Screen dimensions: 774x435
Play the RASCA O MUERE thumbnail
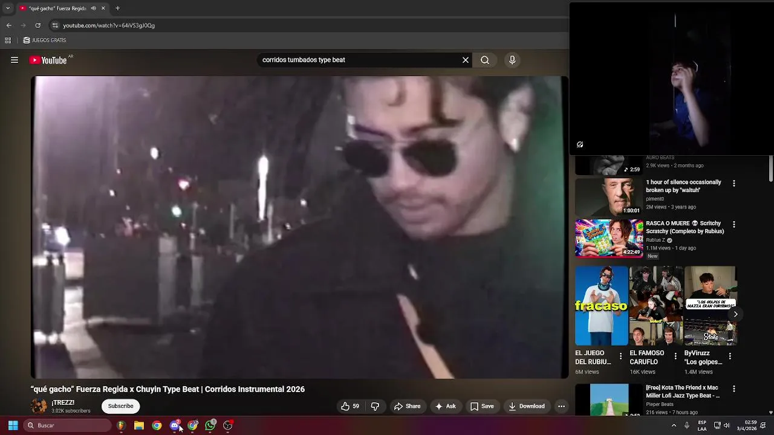[608, 238]
